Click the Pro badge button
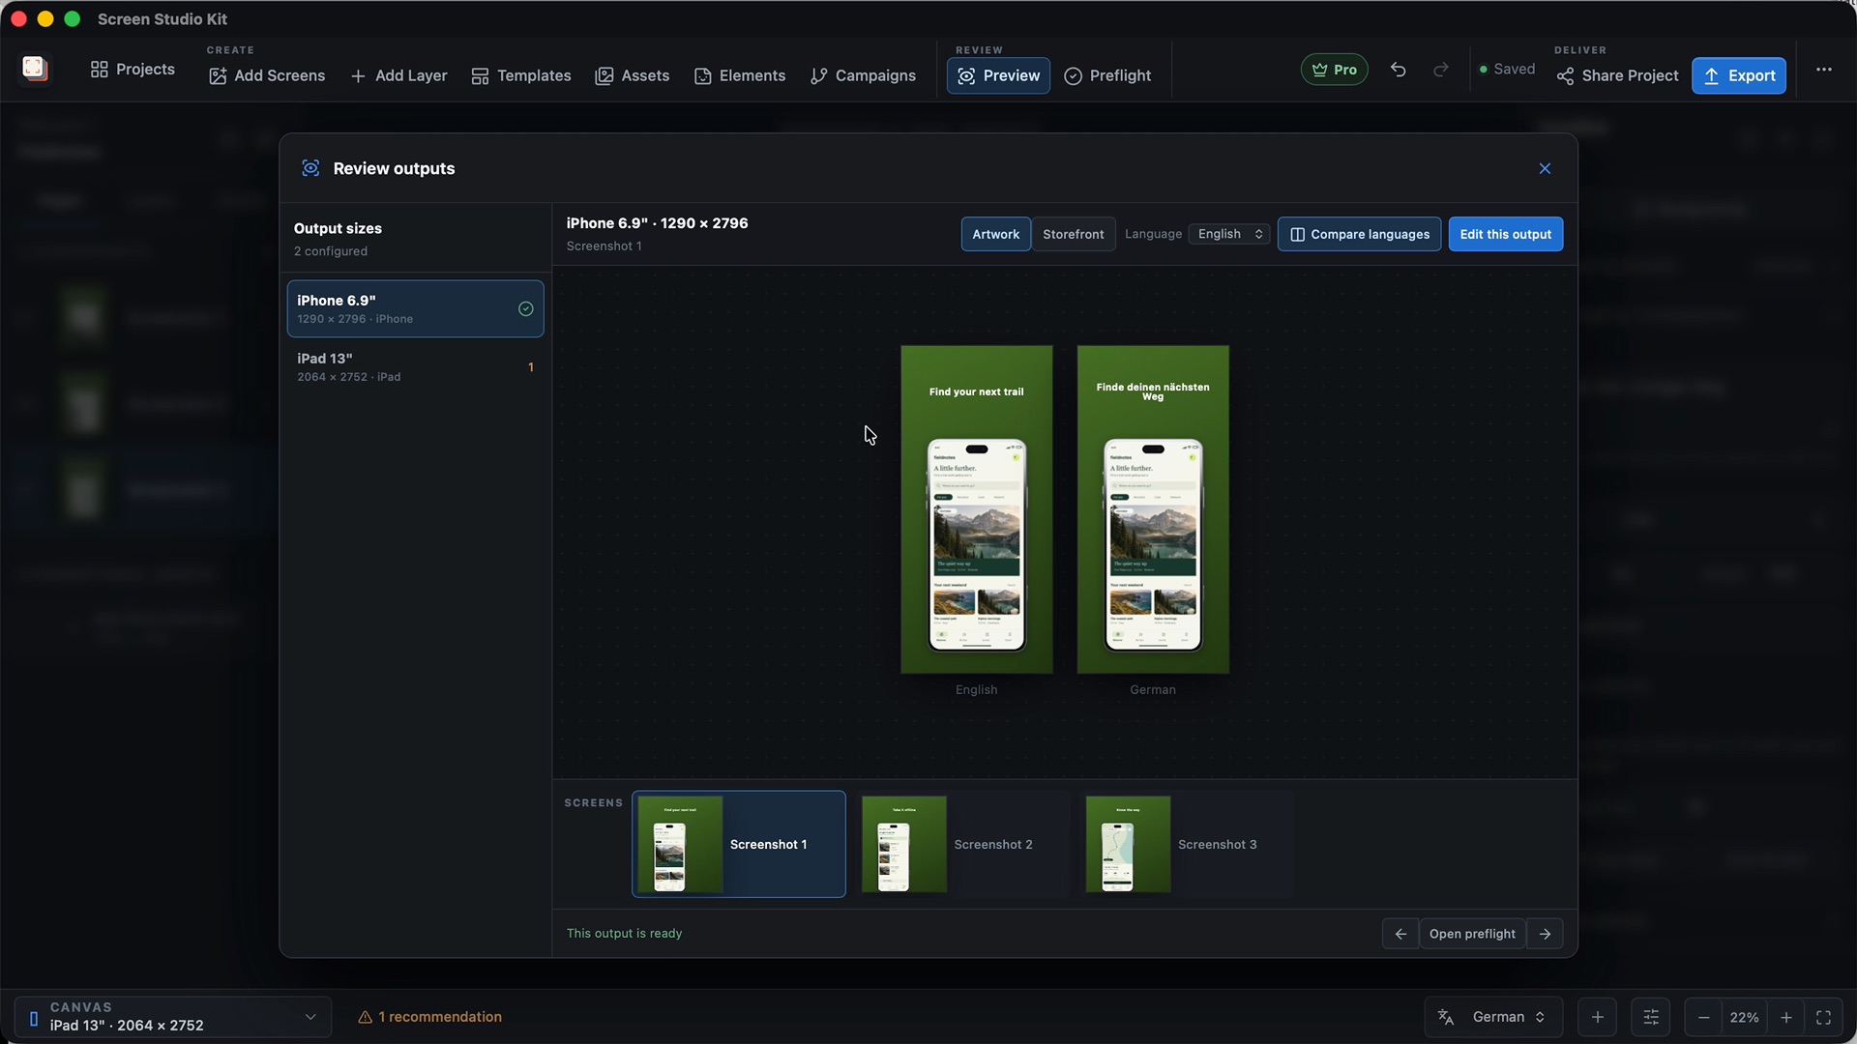Viewport: 1857px width, 1044px height. [1334, 70]
